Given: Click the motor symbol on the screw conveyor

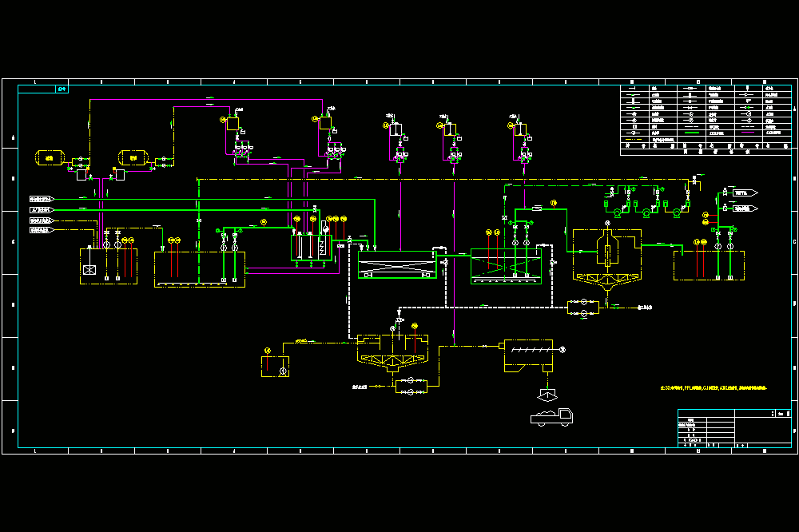Looking at the screenshot, I should [x=562, y=350].
